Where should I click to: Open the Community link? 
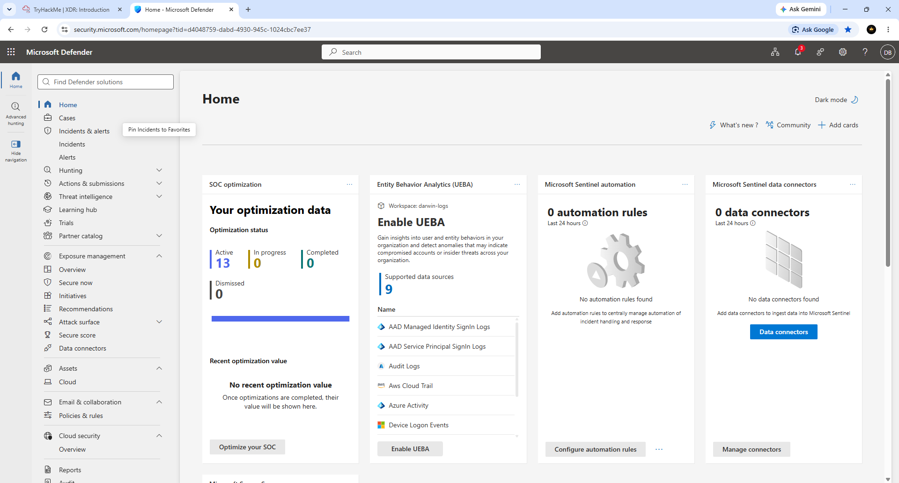788,125
